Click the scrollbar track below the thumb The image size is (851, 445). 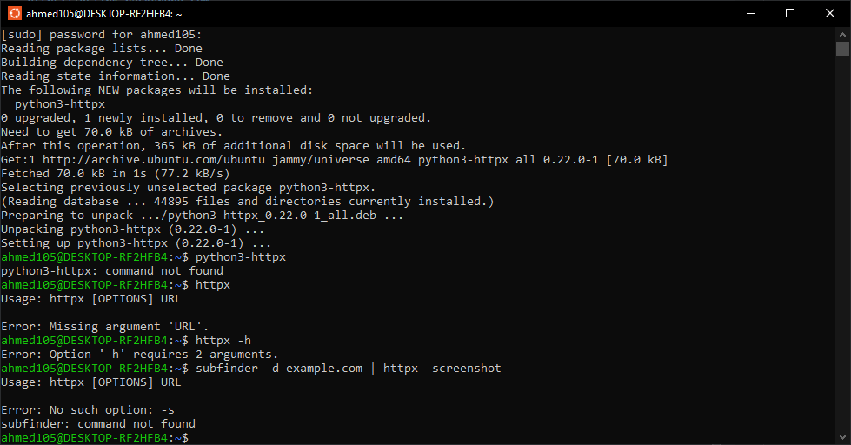pyautogui.click(x=842, y=244)
